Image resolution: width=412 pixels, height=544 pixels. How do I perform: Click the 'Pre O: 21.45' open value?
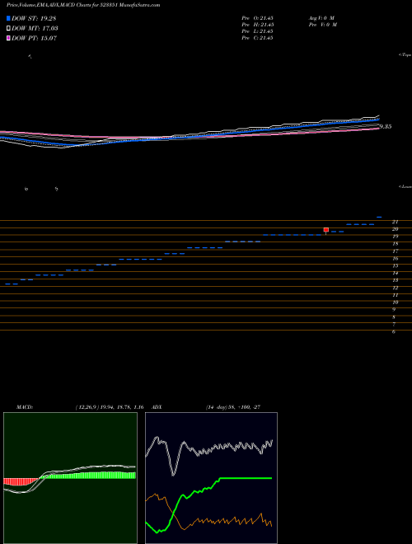[x=257, y=18]
